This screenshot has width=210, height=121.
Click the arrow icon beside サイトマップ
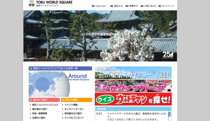[160, 6]
